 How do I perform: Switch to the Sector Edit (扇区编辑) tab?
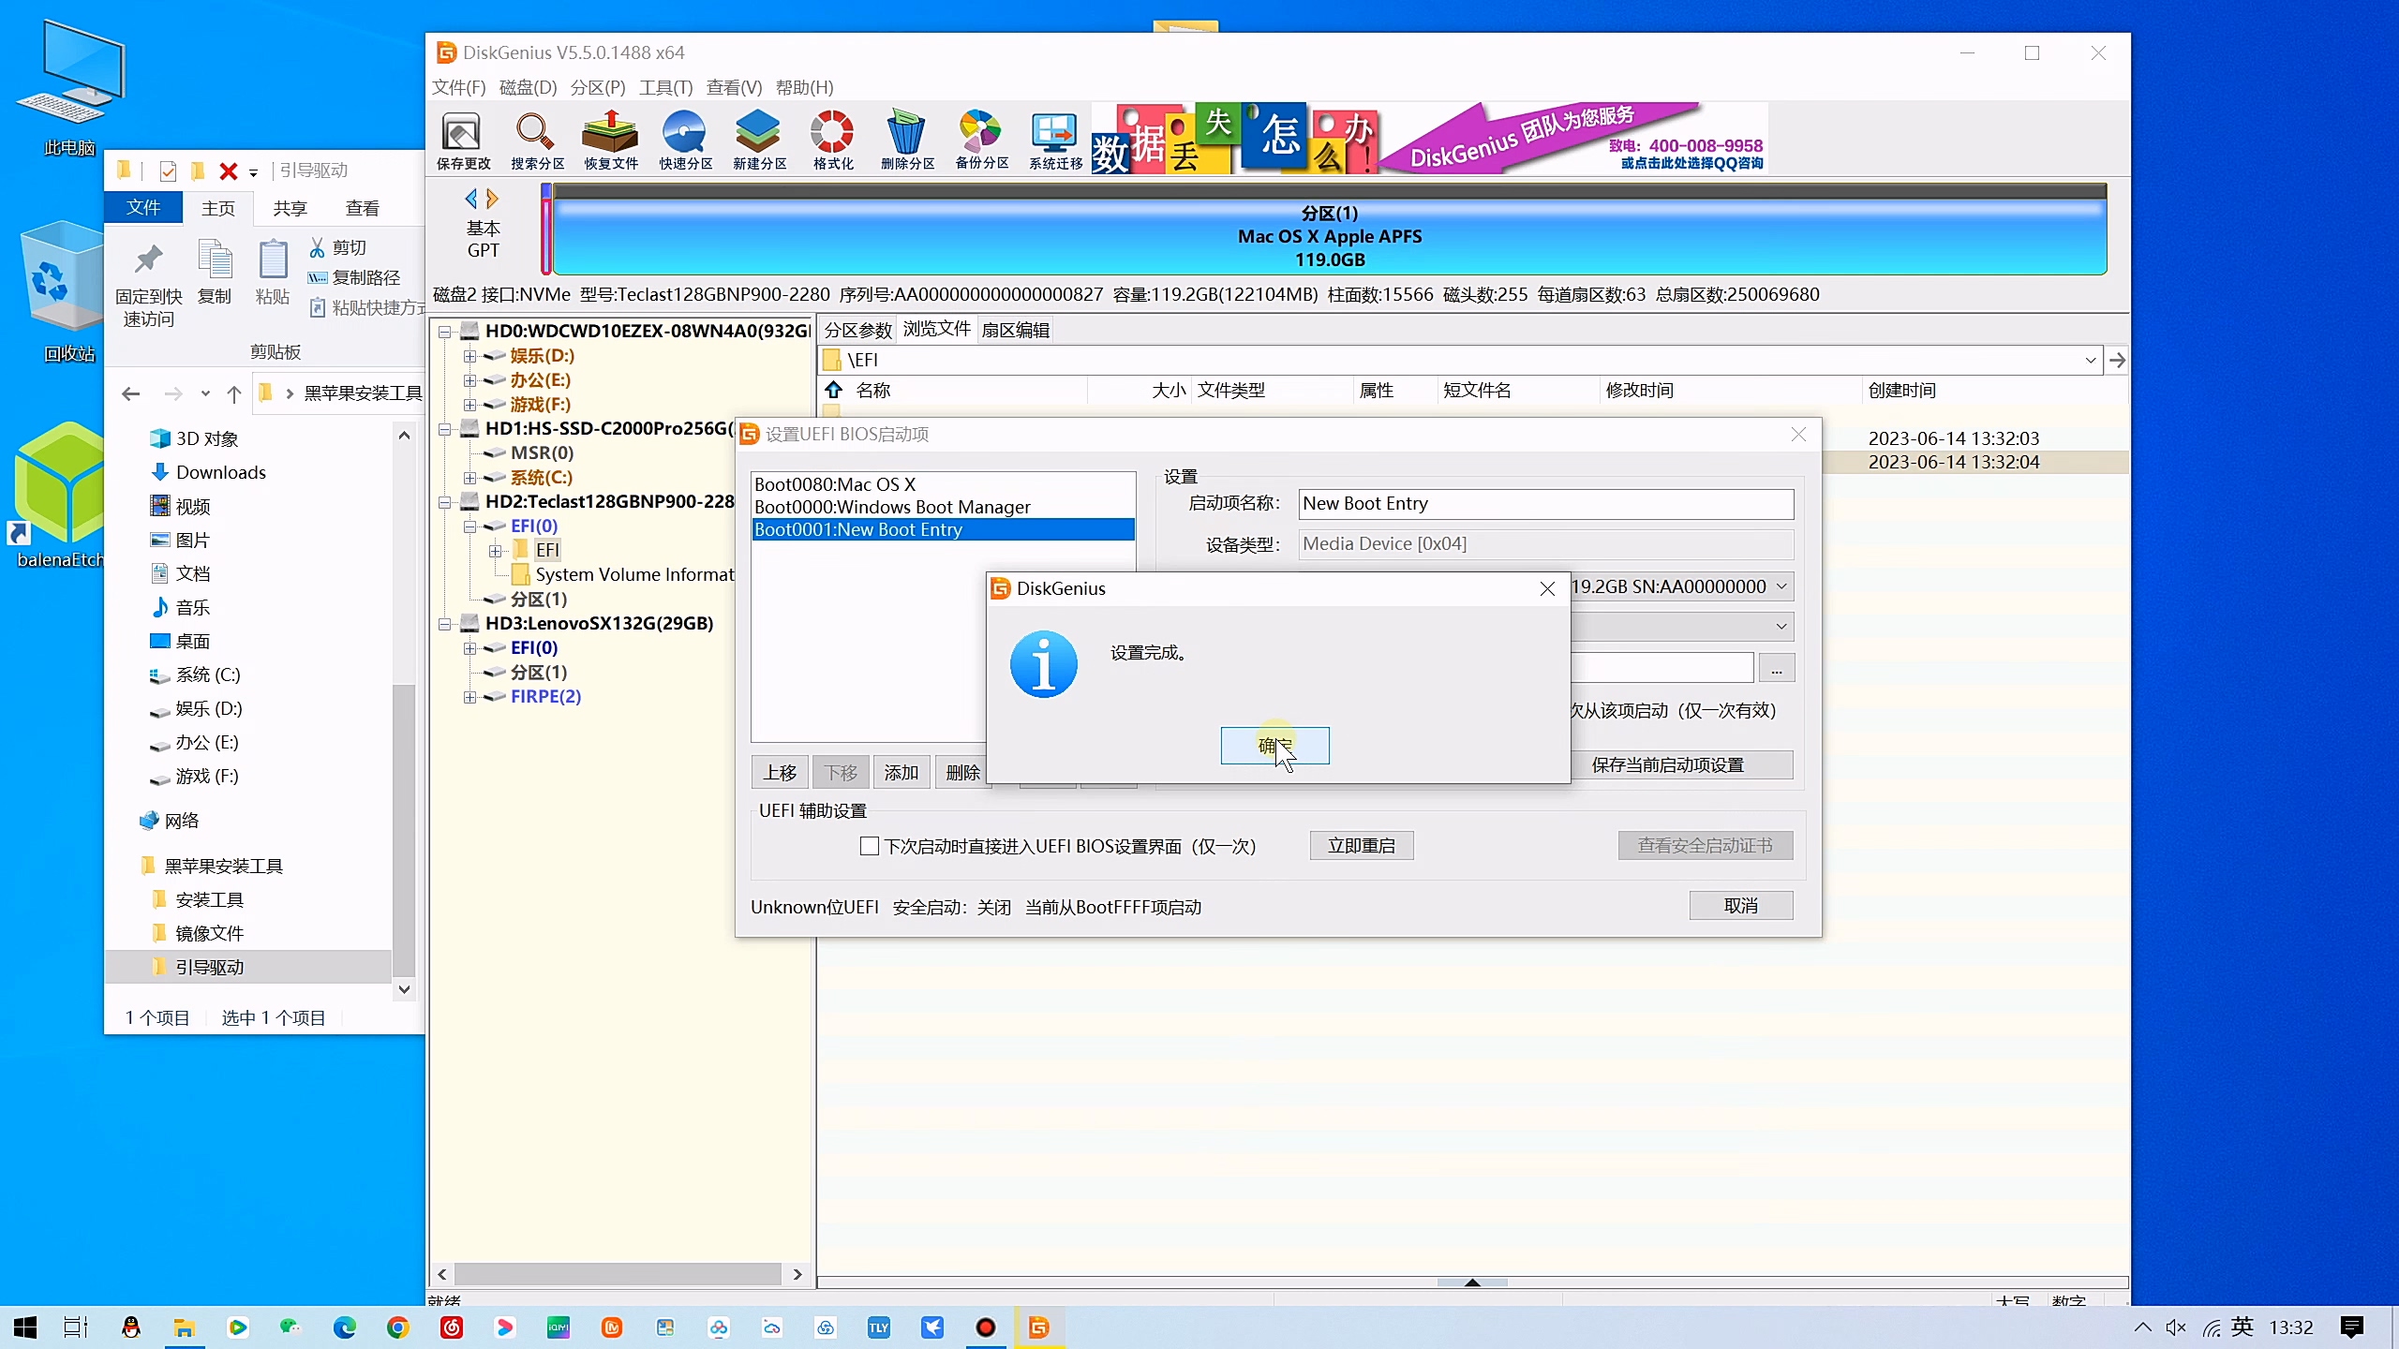[1015, 330]
